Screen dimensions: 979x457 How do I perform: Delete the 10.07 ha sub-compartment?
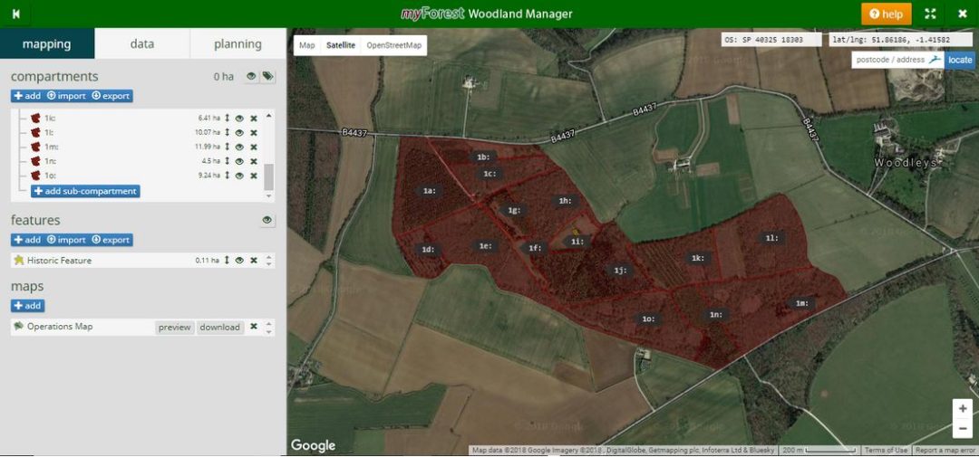tap(254, 132)
